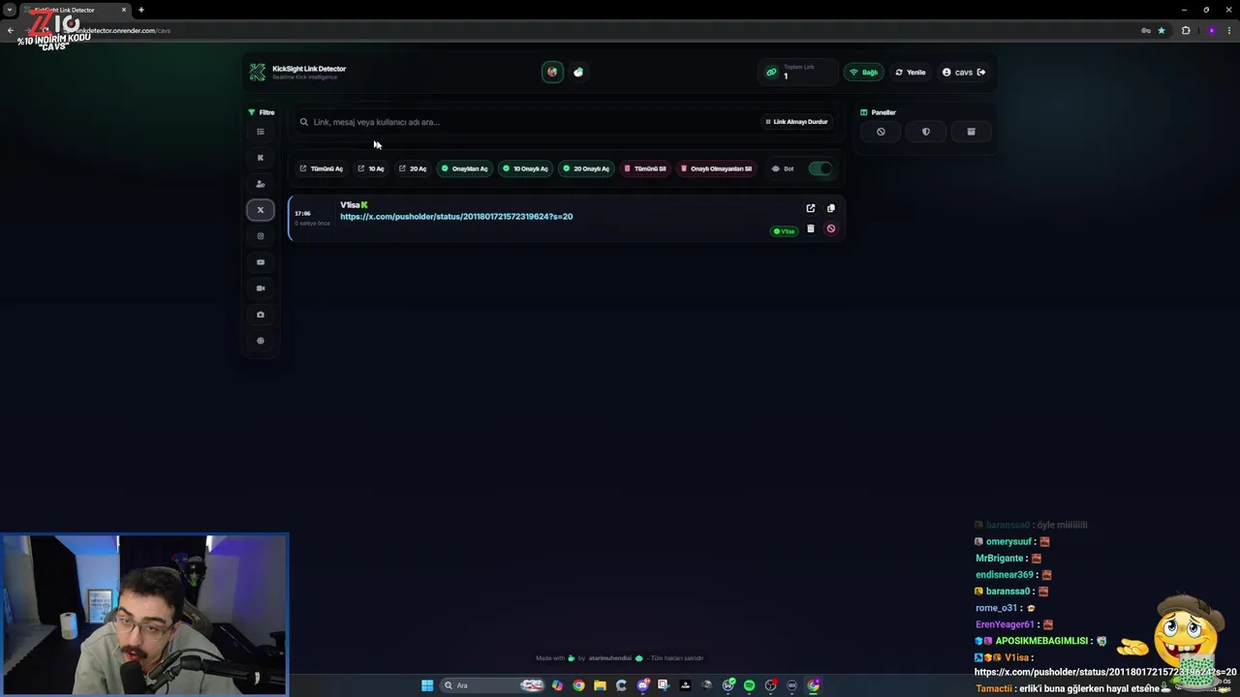Click endisnear369 username in chat overlay

[1005, 575]
